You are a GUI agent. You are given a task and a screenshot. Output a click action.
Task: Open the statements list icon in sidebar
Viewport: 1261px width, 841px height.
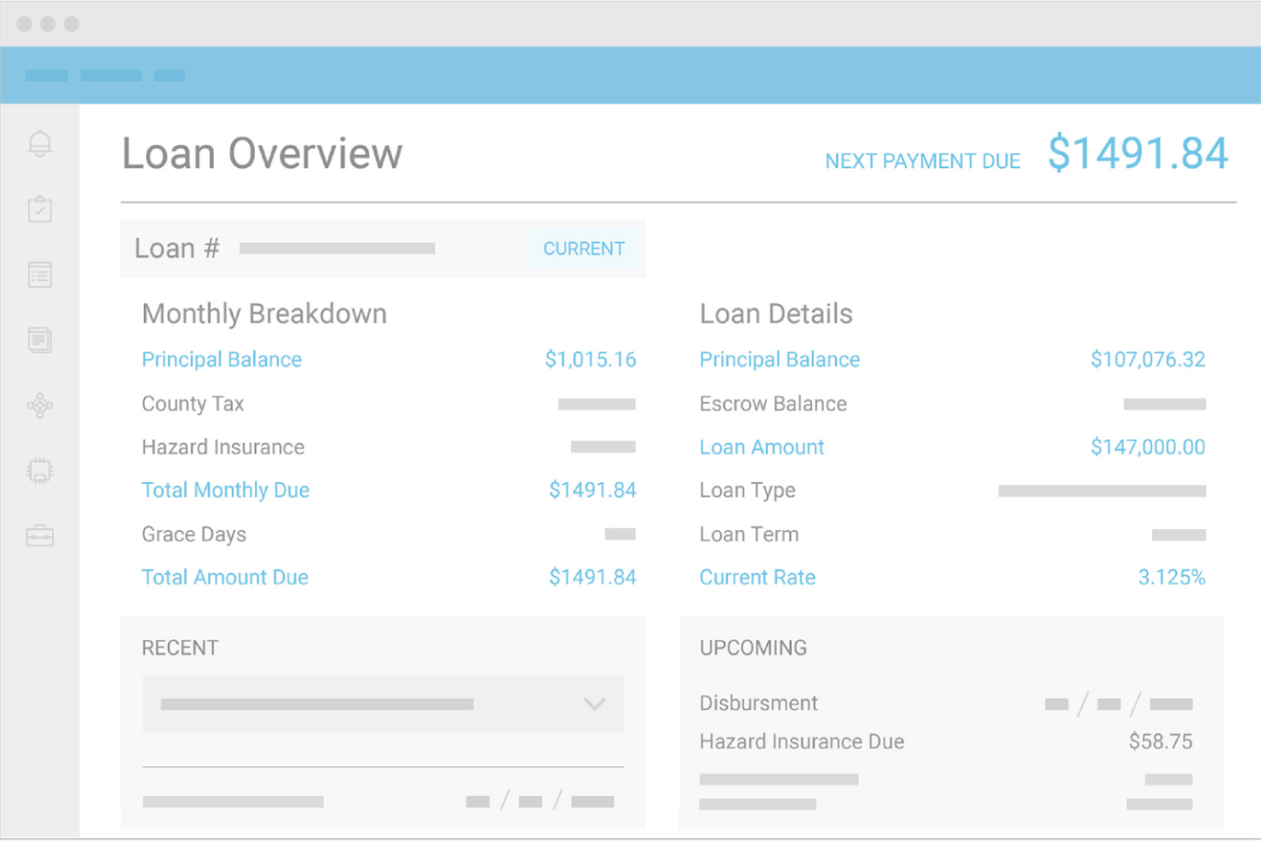(x=39, y=274)
